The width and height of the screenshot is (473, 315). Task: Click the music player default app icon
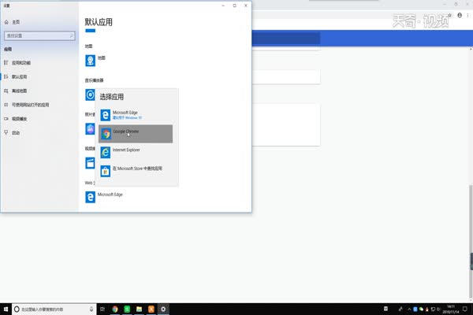tap(90, 94)
